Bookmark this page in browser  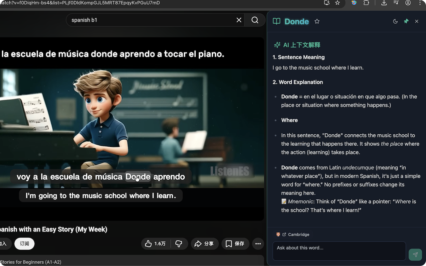(337, 3)
